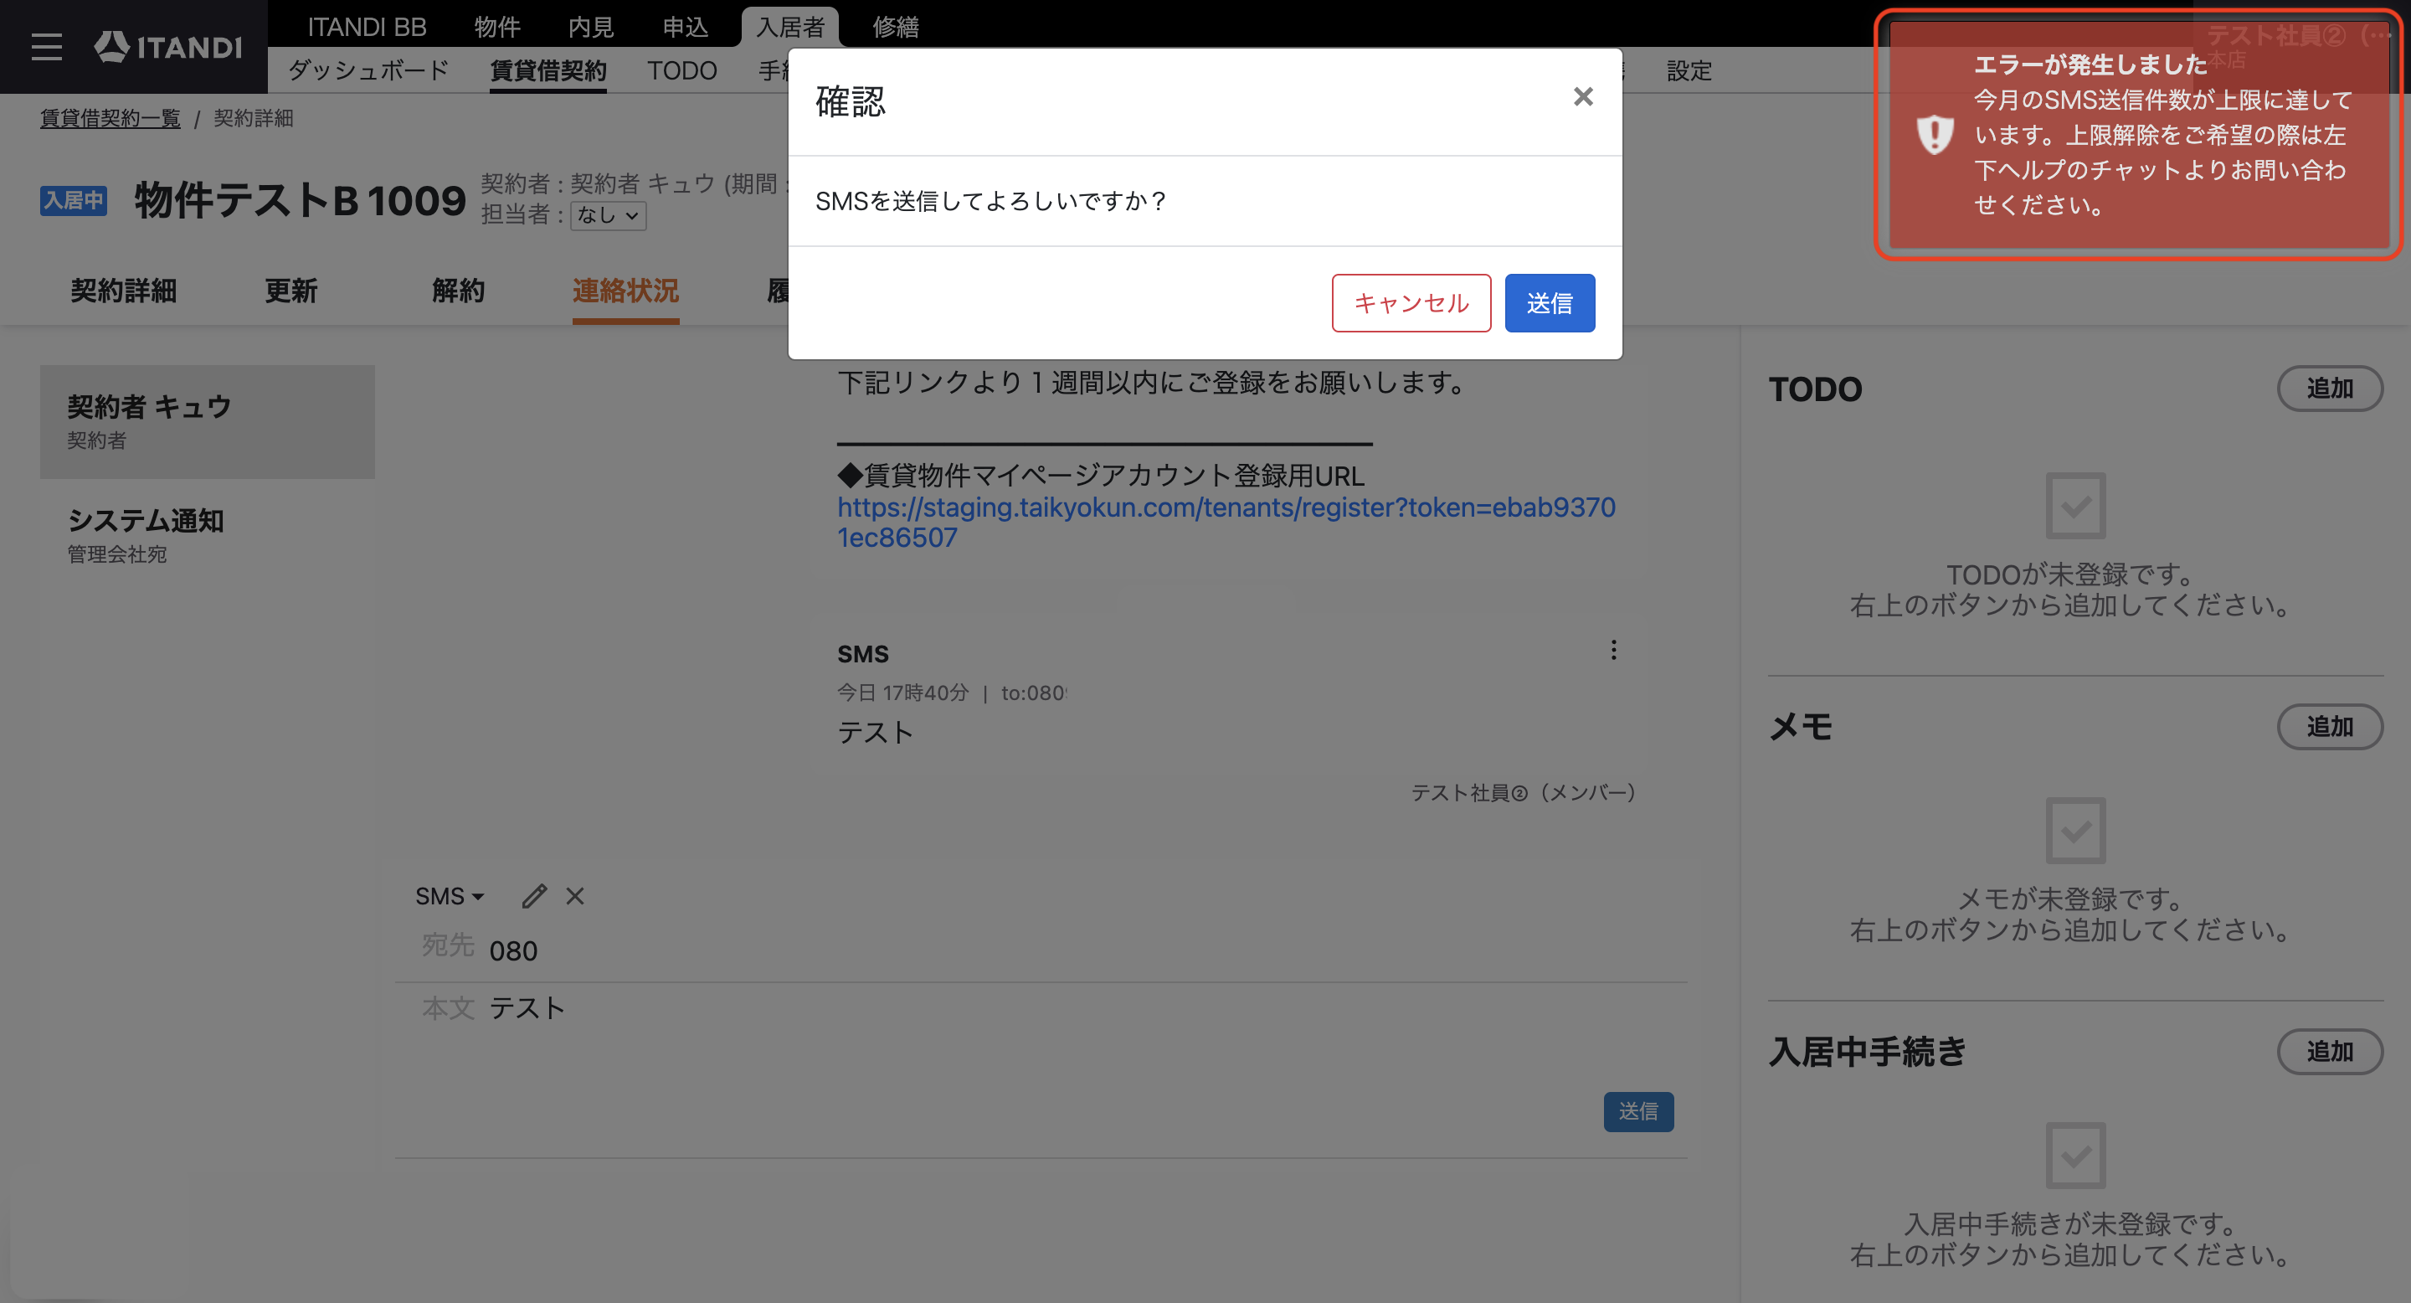Open the 賃貸借契約一覧 breadcrumb link
2411x1303 pixels.
point(111,119)
